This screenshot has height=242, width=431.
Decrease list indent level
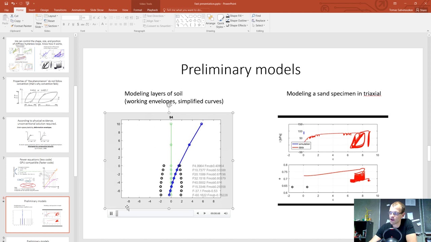(127, 17)
